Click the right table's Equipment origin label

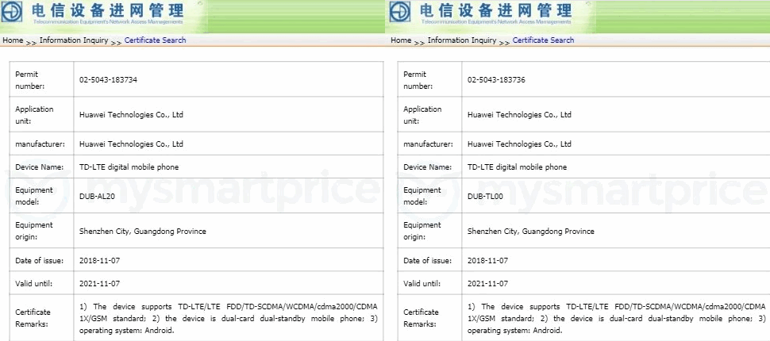422,231
